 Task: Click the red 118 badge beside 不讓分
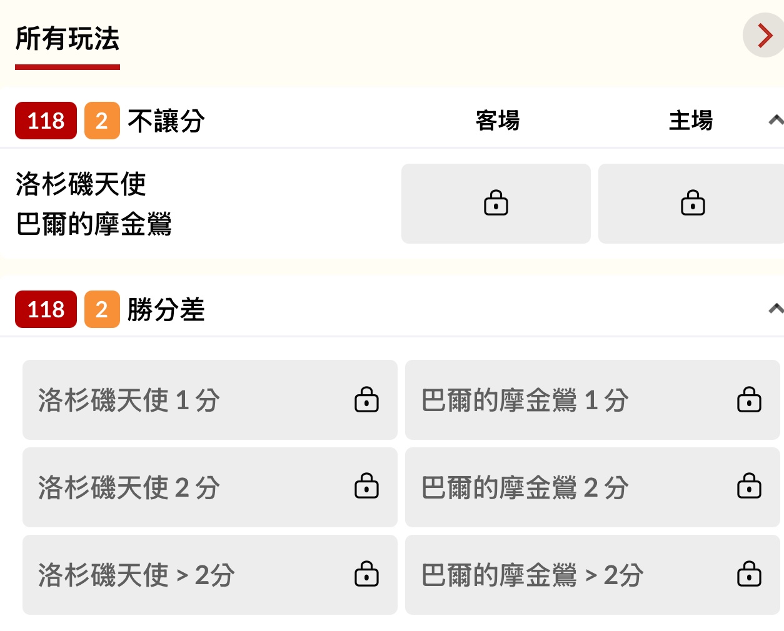pyautogui.click(x=46, y=121)
